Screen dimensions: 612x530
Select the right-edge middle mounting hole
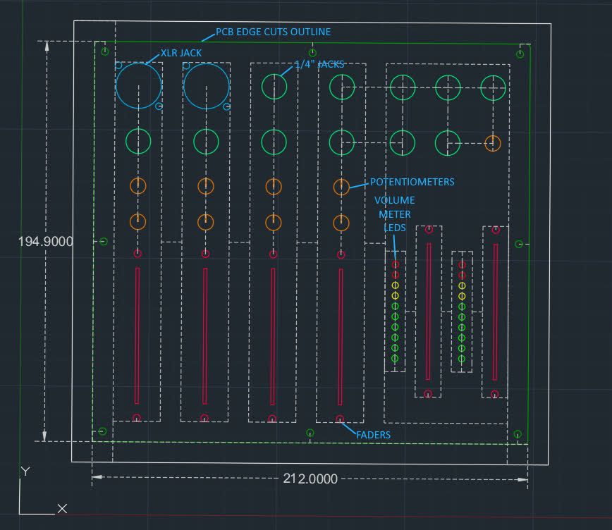click(519, 244)
